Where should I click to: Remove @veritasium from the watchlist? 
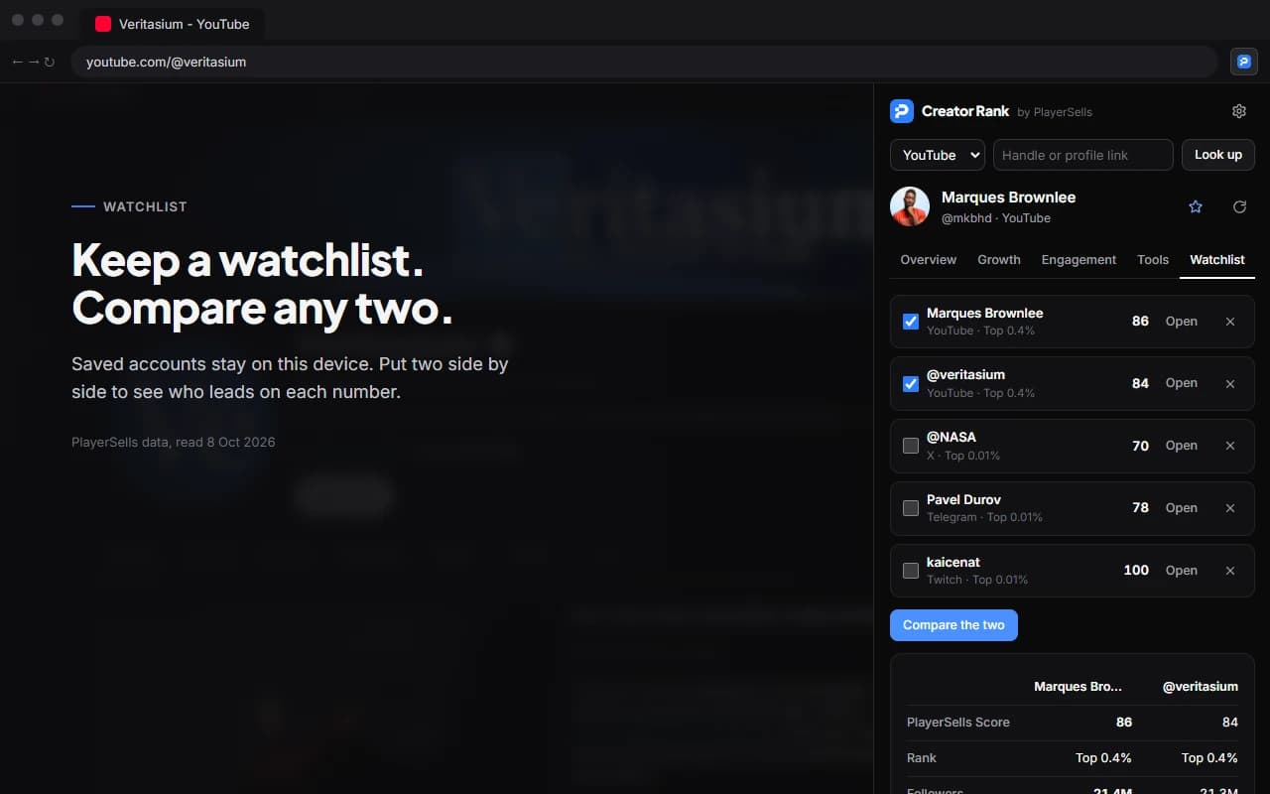(x=1230, y=384)
